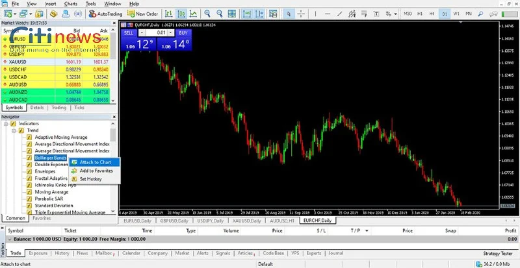The width and height of the screenshot is (520, 268).
Task: Click the Templates toolbar icon
Action: 273,14
